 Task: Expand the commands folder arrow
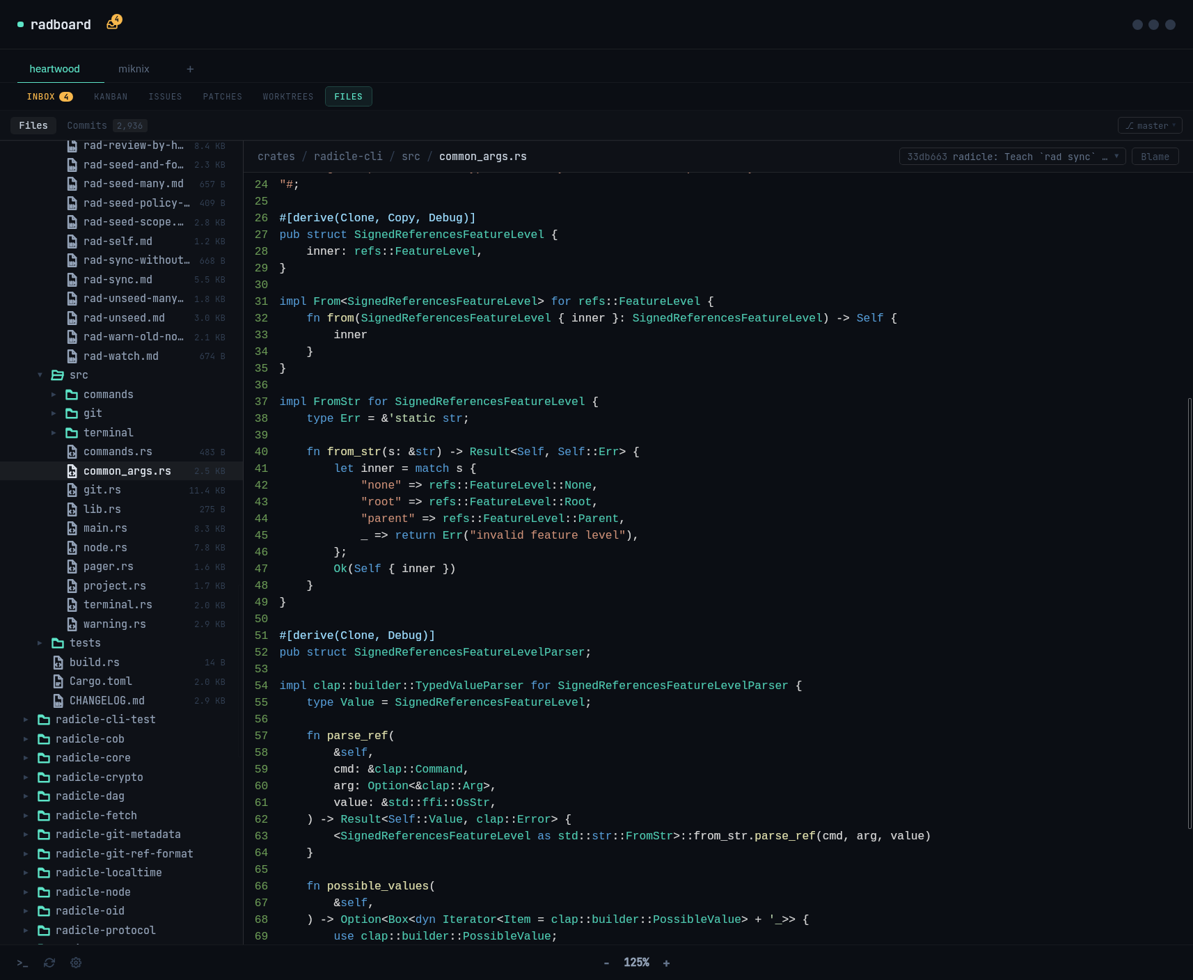tap(54, 395)
